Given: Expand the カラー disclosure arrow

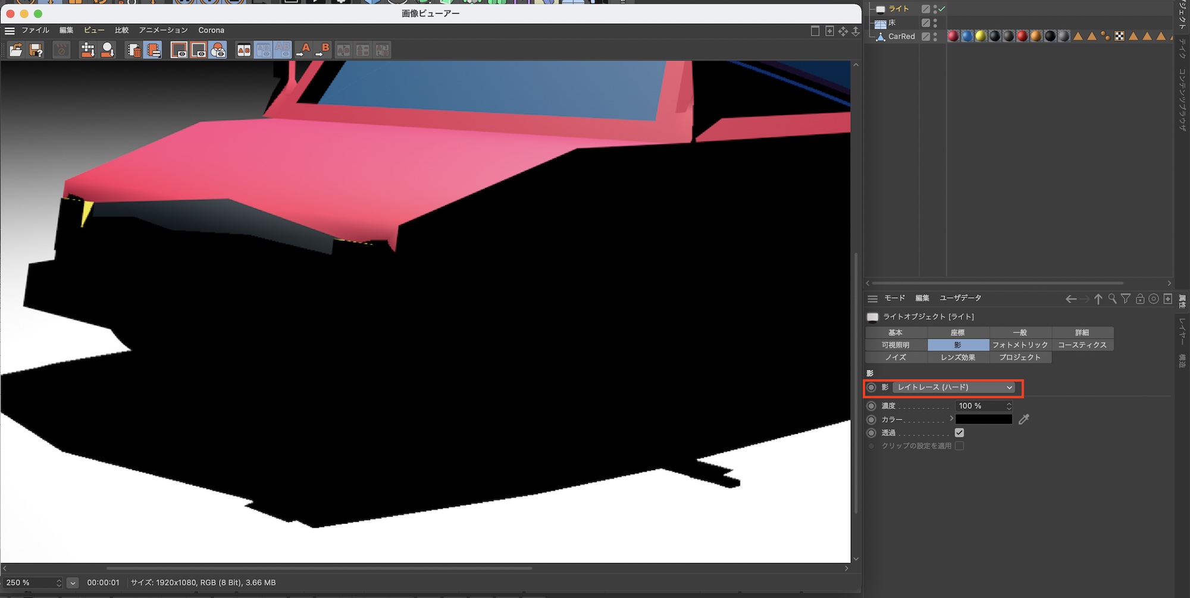Looking at the screenshot, I should tap(951, 419).
